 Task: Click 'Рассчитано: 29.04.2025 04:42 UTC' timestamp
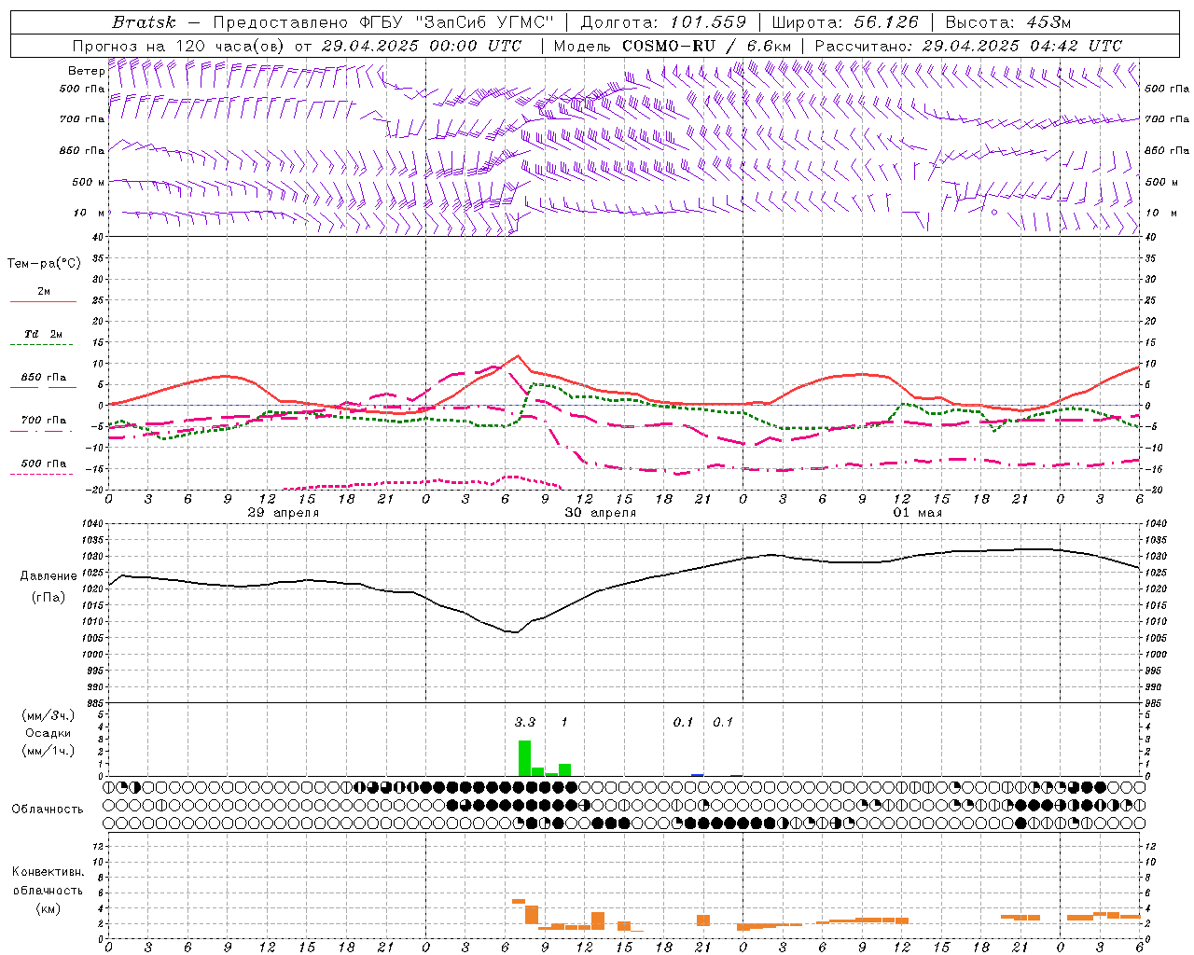tap(968, 46)
